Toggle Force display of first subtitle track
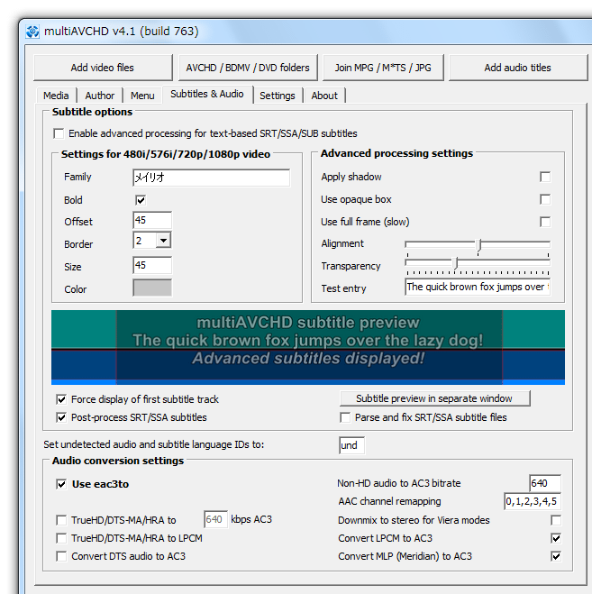This screenshot has width=592, height=594. [61, 399]
